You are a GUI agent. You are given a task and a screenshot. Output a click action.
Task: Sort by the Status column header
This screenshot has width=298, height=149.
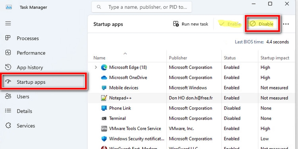point(230,58)
